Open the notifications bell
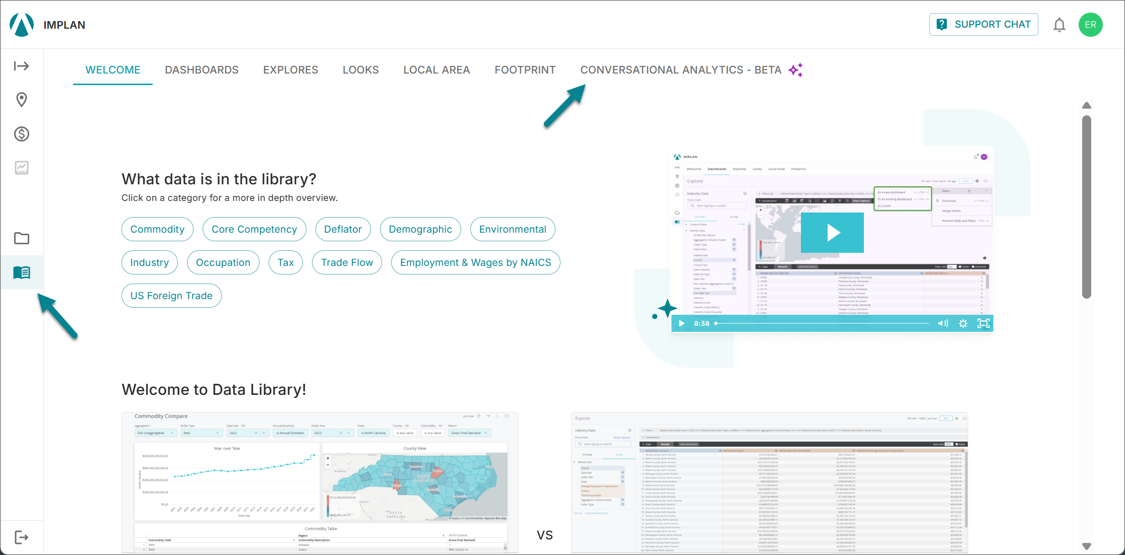 click(x=1059, y=25)
